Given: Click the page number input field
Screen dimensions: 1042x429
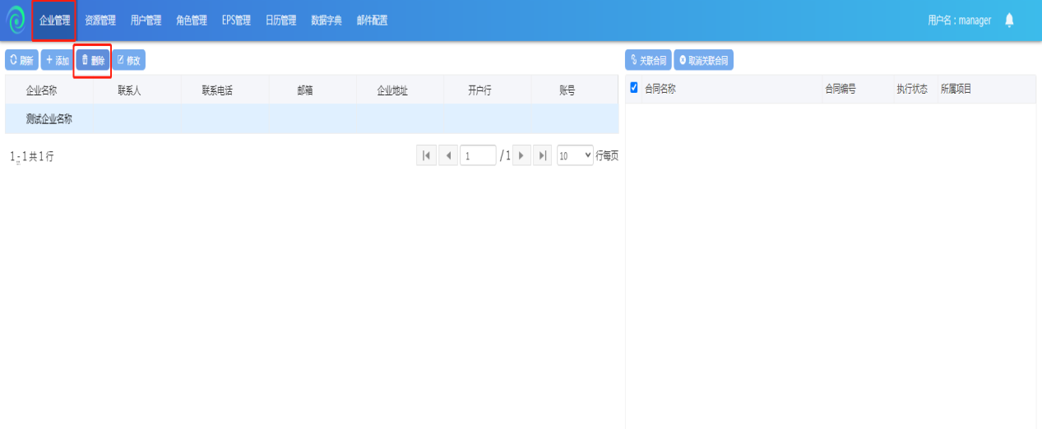Looking at the screenshot, I should coord(477,155).
